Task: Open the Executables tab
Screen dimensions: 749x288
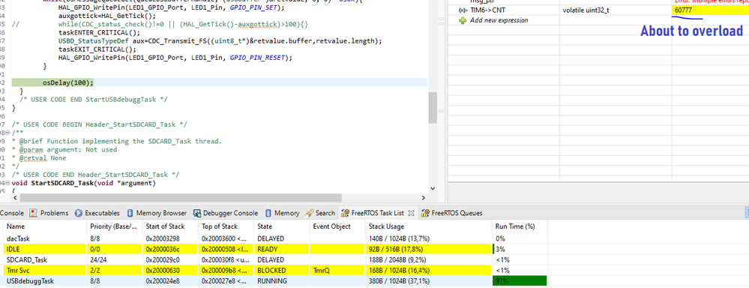Action: coord(97,213)
